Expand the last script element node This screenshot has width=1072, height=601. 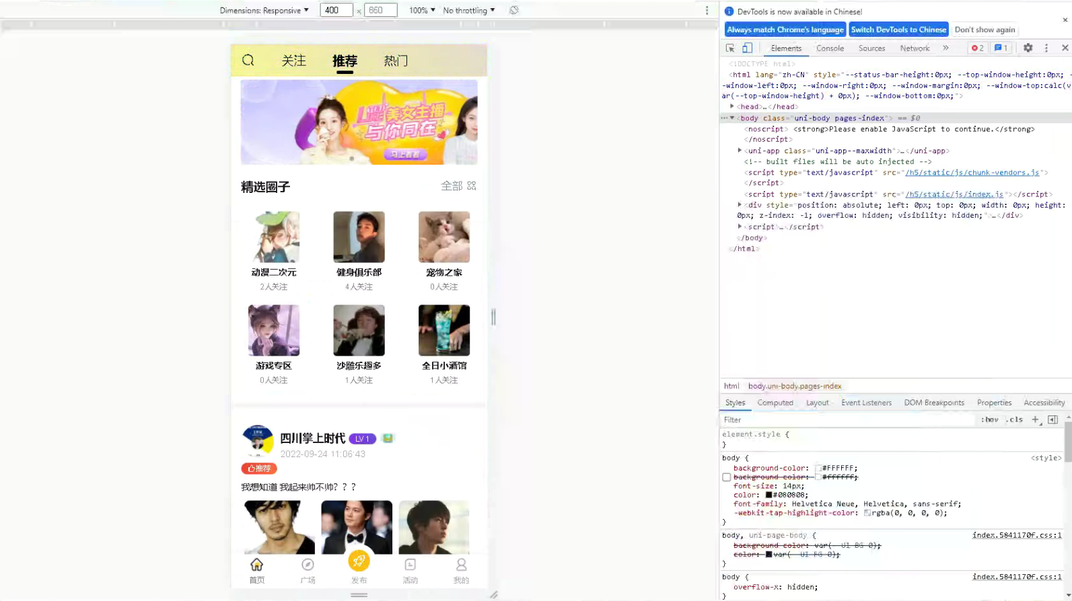(740, 227)
